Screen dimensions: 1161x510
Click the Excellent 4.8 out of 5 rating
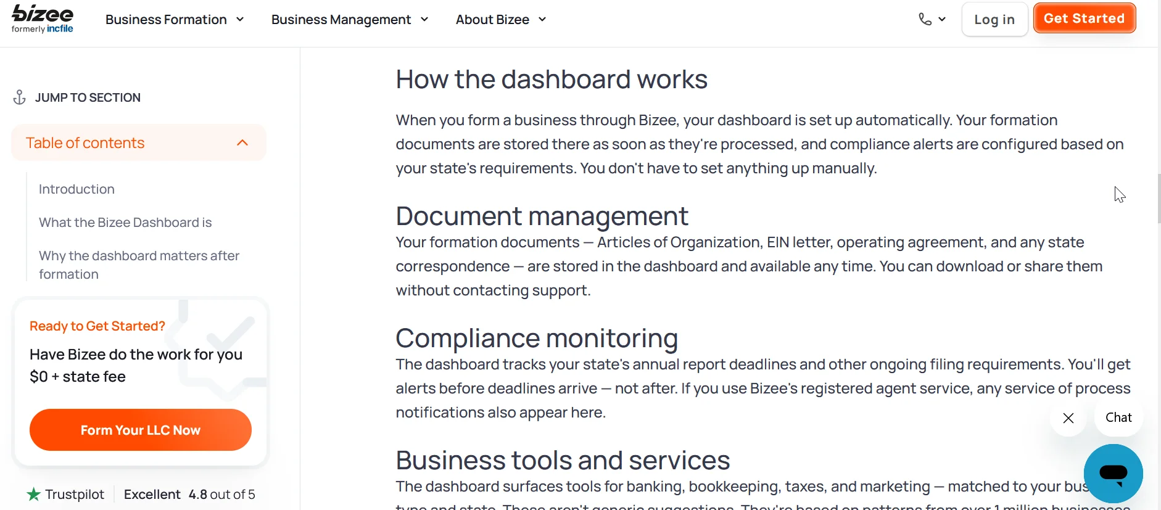(x=189, y=494)
